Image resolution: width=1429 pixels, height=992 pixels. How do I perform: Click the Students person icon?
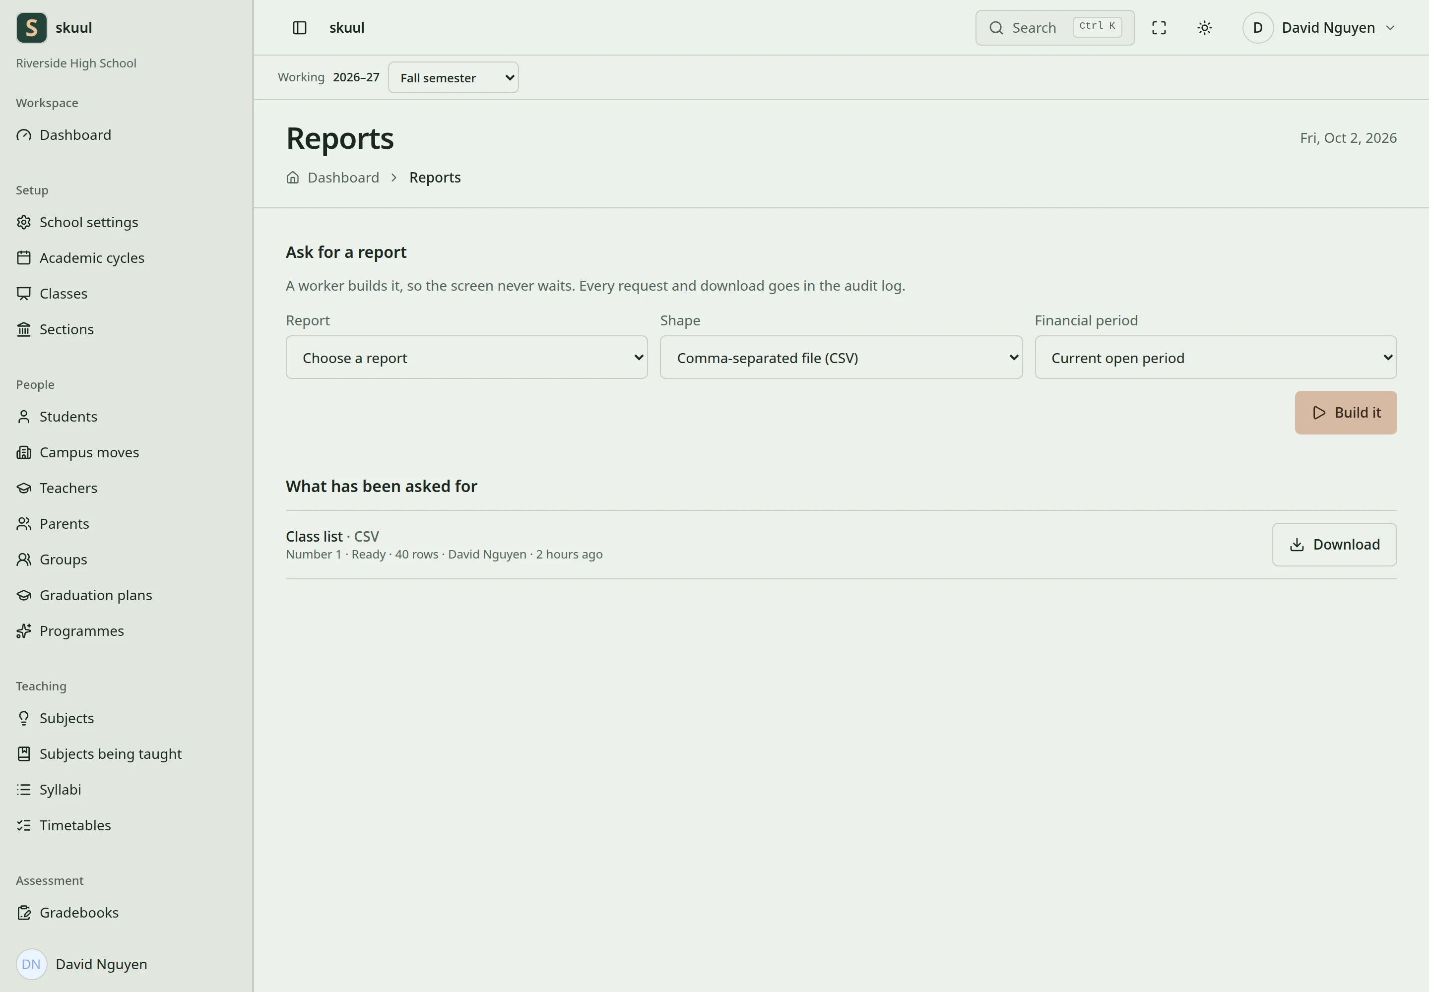(24, 417)
